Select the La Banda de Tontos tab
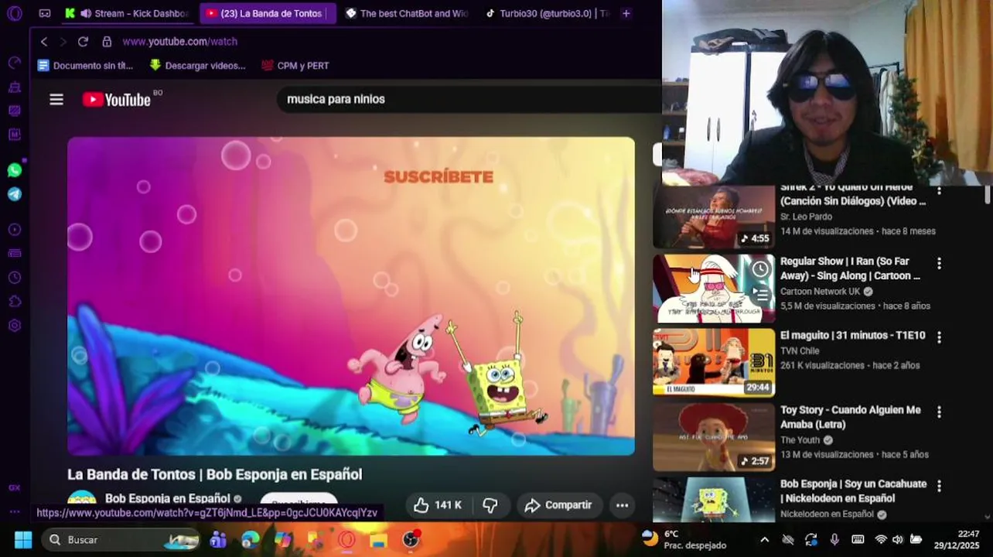This screenshot has width=993, height=557. [x=268, y=13]
